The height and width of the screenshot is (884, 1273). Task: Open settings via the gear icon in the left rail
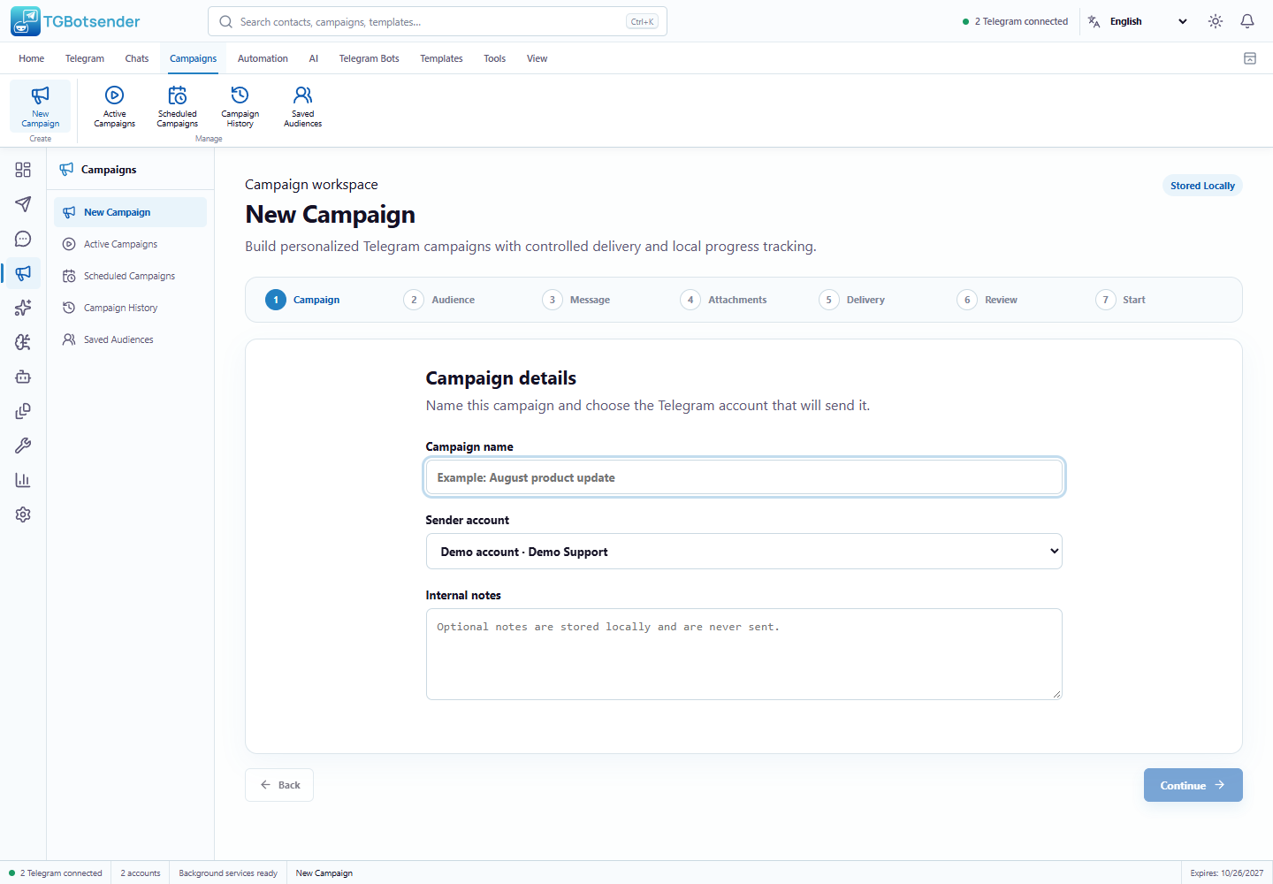pyautogui.click(x=23, y=514)
